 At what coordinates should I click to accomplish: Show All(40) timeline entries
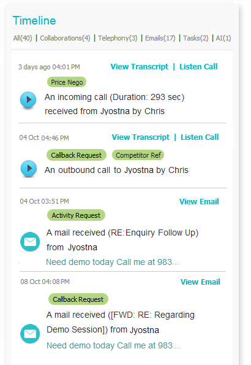[23, 38]
